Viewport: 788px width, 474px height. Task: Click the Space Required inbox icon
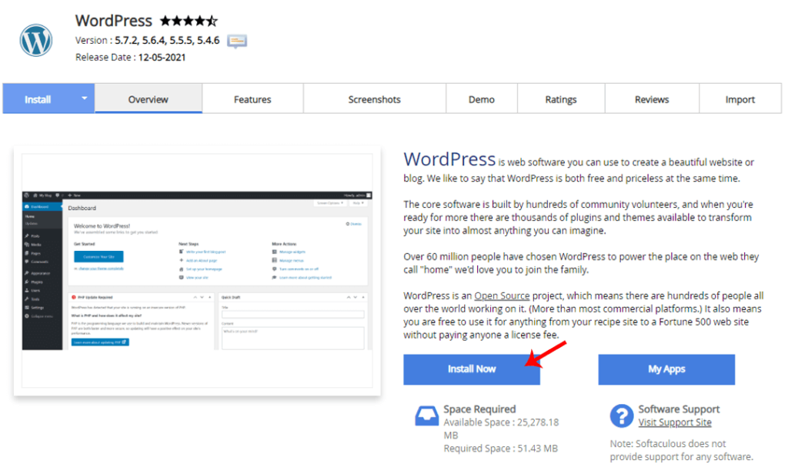(x=426, y=416)
